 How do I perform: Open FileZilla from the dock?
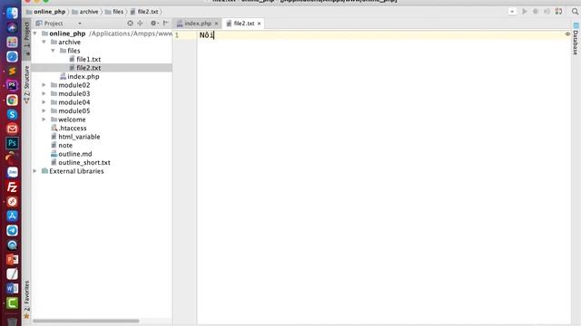[x=12, y=187]
